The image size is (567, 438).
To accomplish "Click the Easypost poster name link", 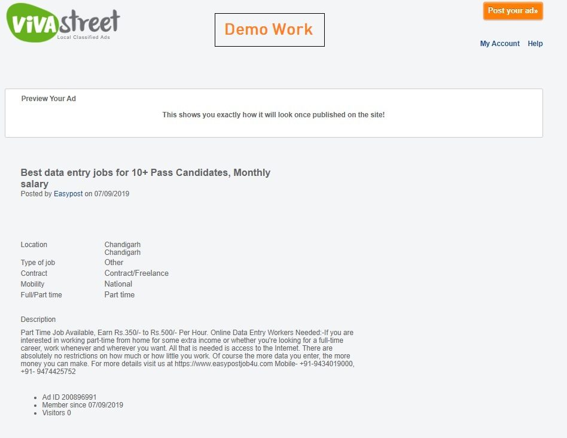I will (68, 193).
